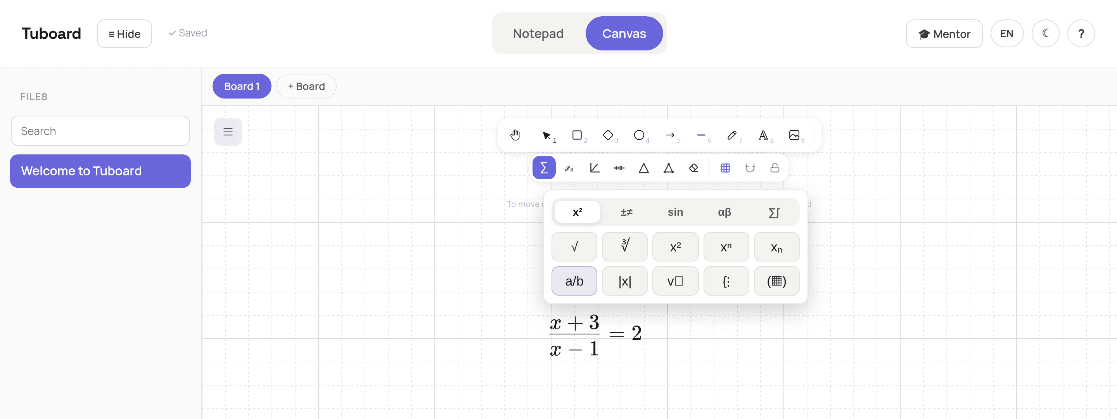Screen dimensions: 1117x419
Task: Select the Insert image tool
Action: pos(794,135)
